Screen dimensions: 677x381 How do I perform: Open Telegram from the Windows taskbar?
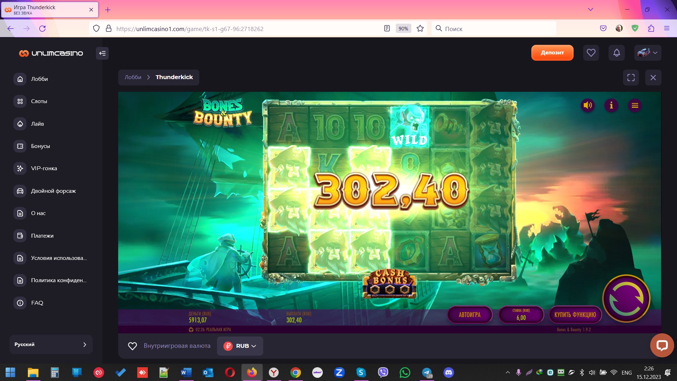[427, 373]
